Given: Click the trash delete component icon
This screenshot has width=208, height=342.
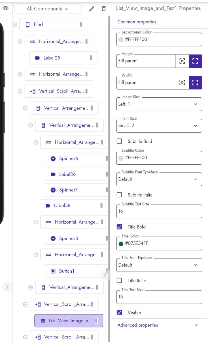Looking at the screenshot, I should click(x=104, y=9).
